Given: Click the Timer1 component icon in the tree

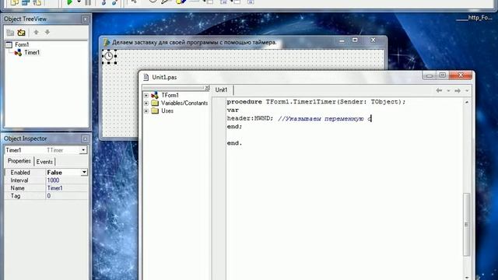Looking at the screenshot, I should point(18,52).
